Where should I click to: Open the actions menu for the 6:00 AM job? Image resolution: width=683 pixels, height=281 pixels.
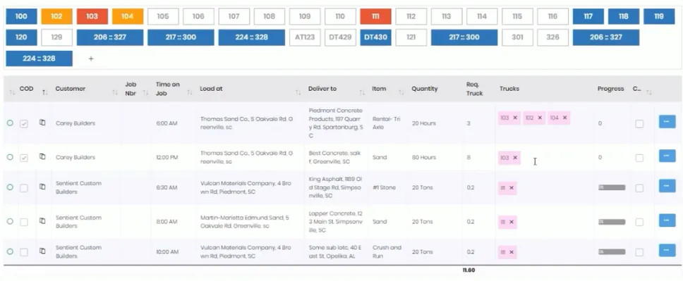click(667, 122)
